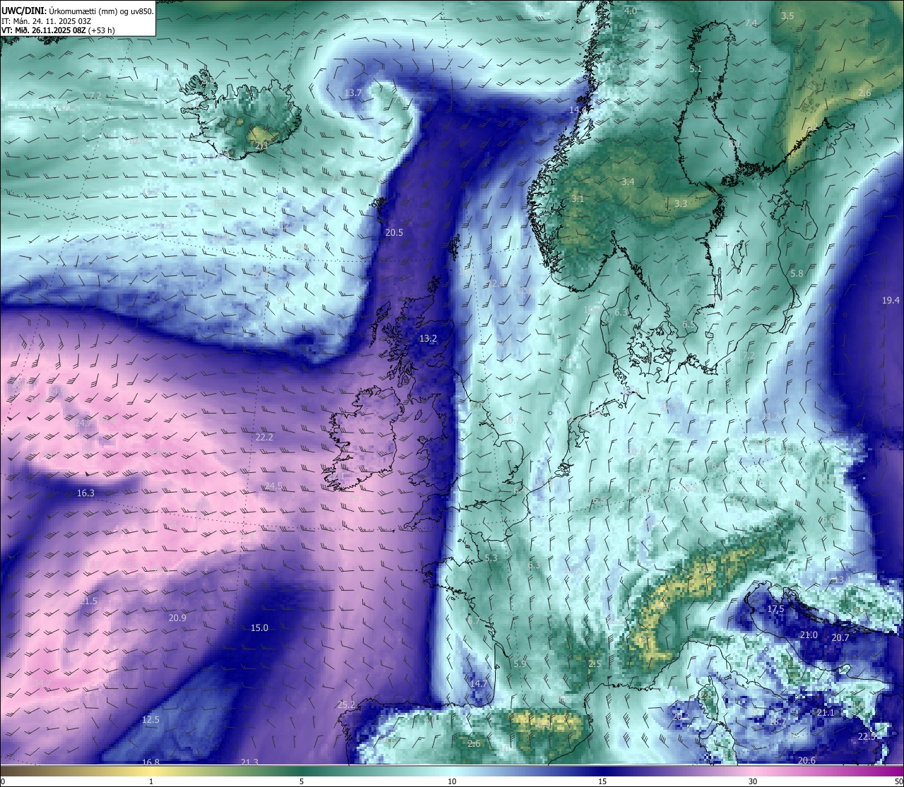Click the 11.7 value label
The height and width of the screenshot is (787, 904).
click(771, 417)
